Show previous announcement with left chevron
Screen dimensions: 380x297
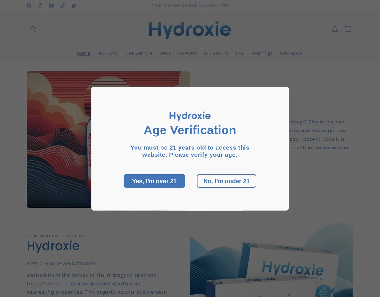[127, 6]
